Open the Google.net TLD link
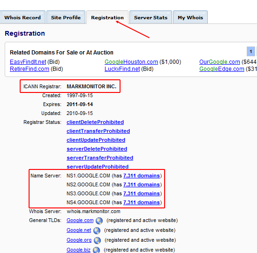The height and width of the screenshot is (253, 257). [79, 230]
